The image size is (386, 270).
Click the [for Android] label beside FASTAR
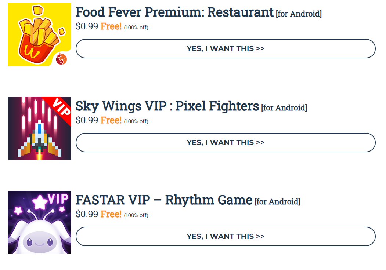[x=277, y=202]
